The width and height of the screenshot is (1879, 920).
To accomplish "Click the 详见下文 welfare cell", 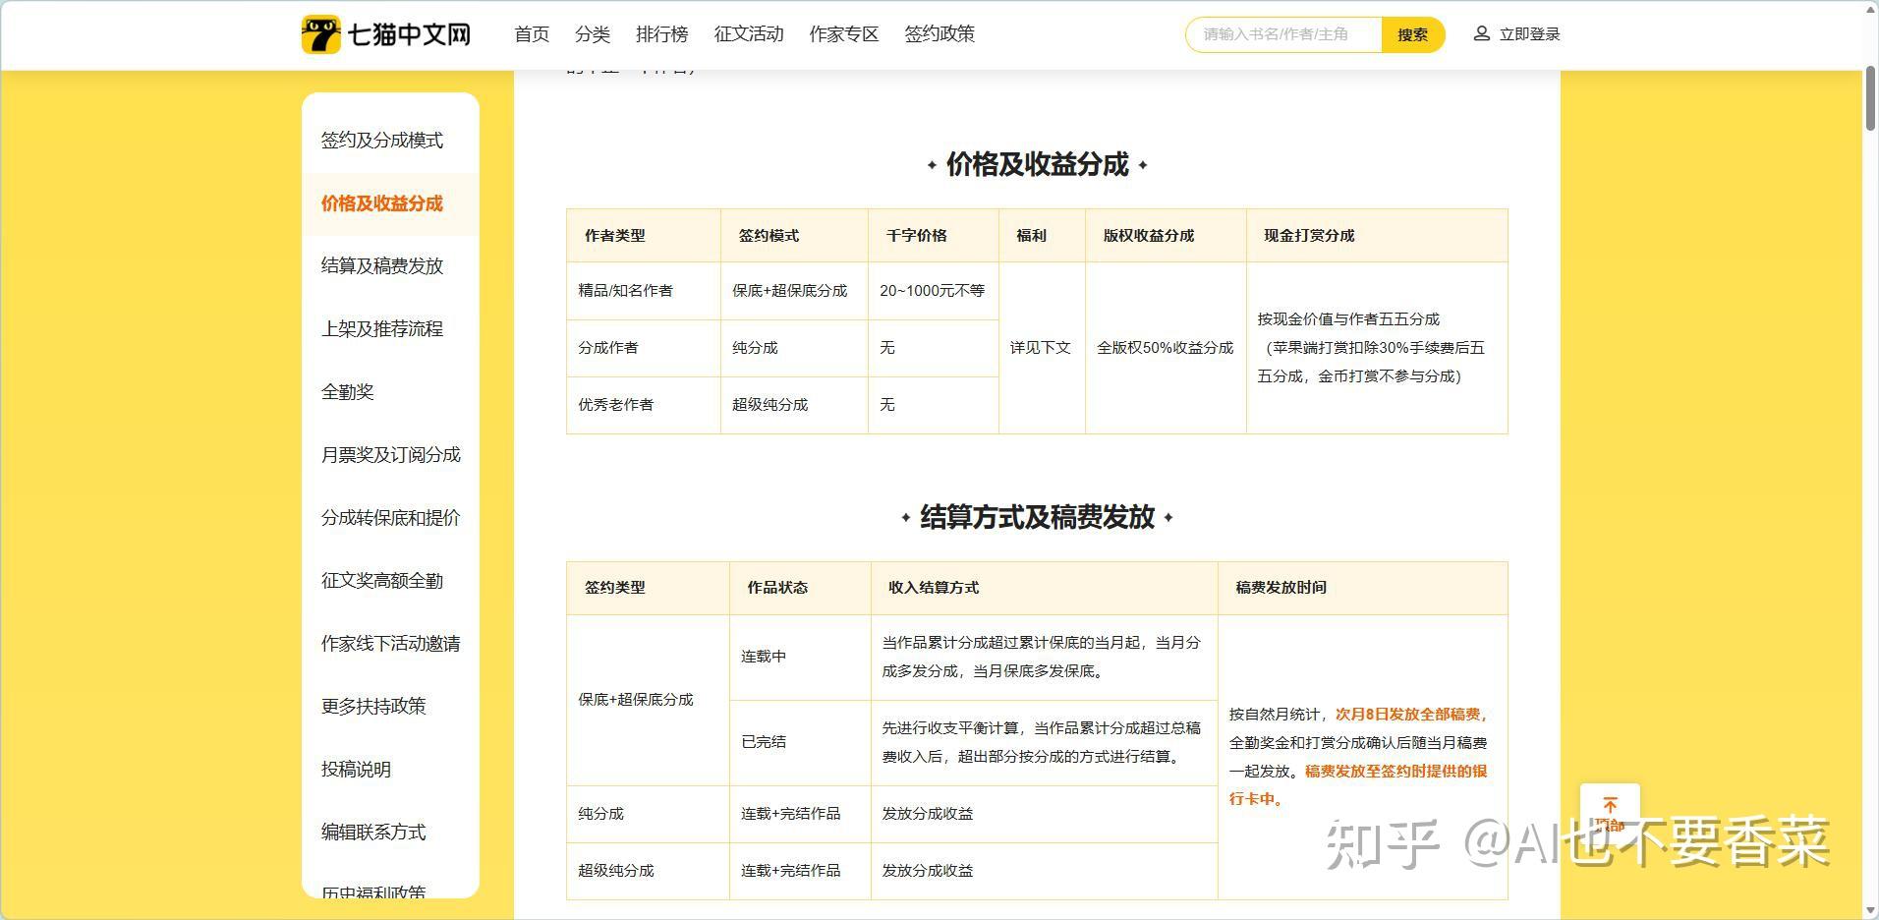I will tap(1041, 348).
